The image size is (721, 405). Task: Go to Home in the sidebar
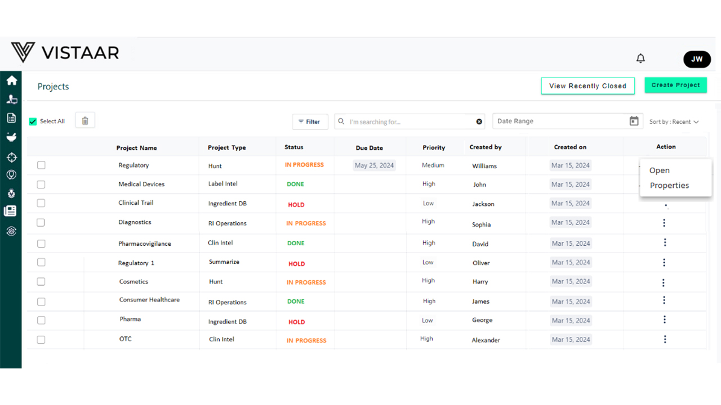tap(11, 80)
